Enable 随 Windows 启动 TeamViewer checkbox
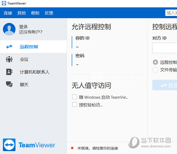Screen dimensions: 177x154 [75, 97]
